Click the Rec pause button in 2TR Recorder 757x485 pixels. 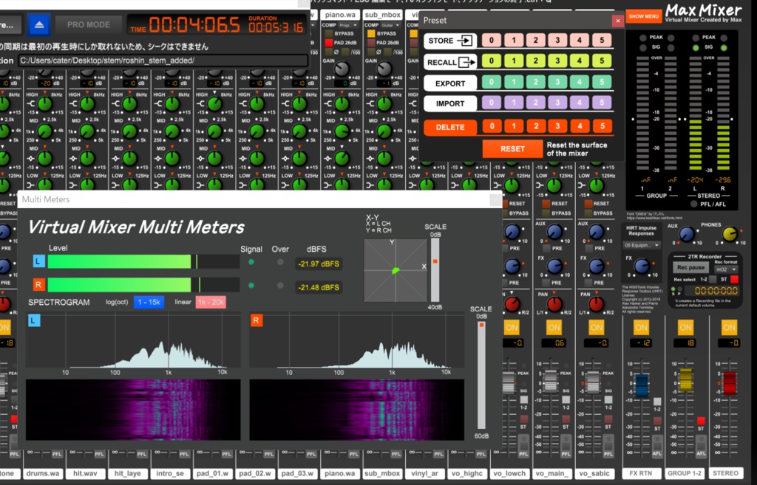click(x=690, y=267)
